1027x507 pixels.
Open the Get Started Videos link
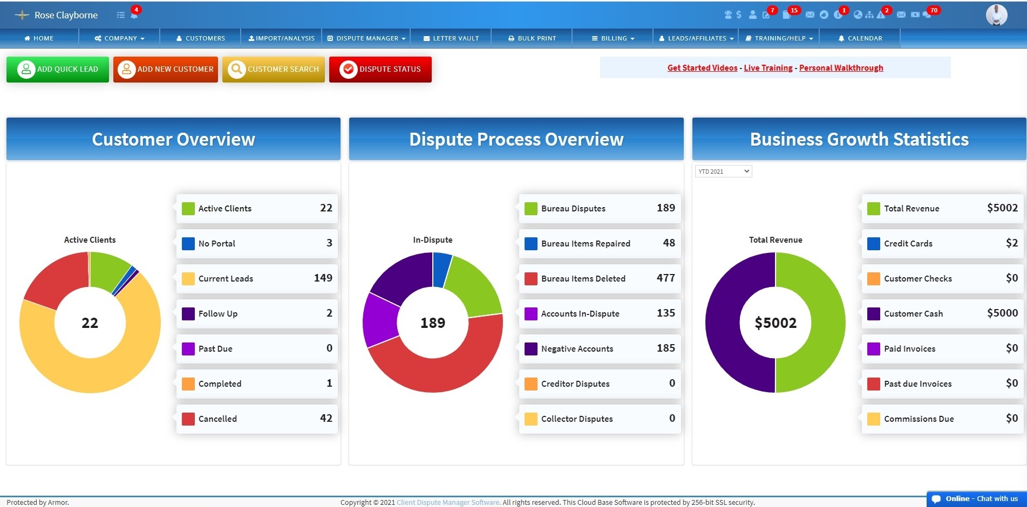point(702,67)
